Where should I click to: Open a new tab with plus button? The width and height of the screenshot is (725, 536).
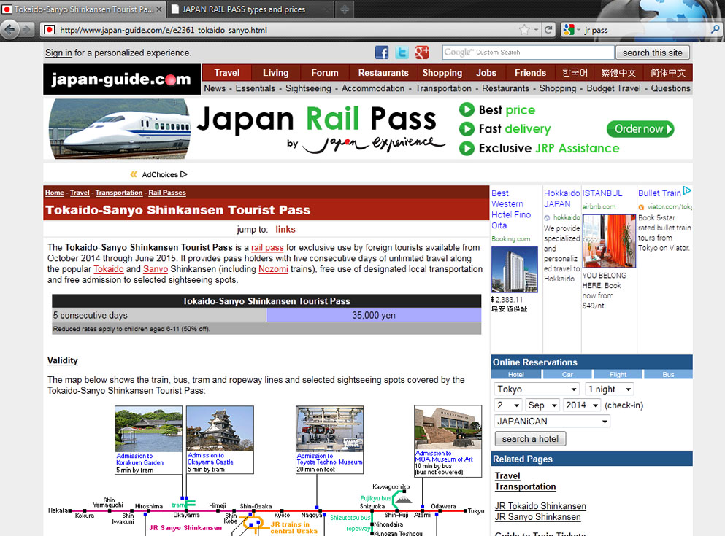tap(345, 9)
